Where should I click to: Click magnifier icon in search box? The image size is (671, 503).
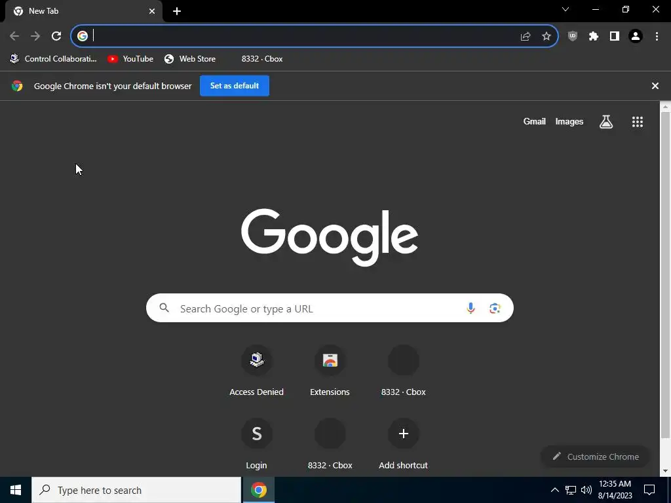164,308
